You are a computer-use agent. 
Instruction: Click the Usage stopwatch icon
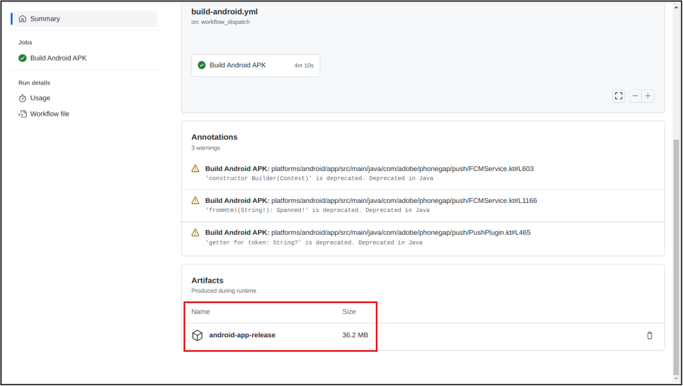[x=23, y=99]
